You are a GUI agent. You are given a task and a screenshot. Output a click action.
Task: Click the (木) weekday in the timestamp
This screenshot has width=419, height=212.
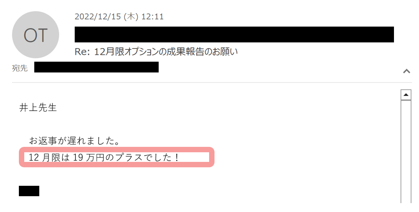(x=131, y=17)
